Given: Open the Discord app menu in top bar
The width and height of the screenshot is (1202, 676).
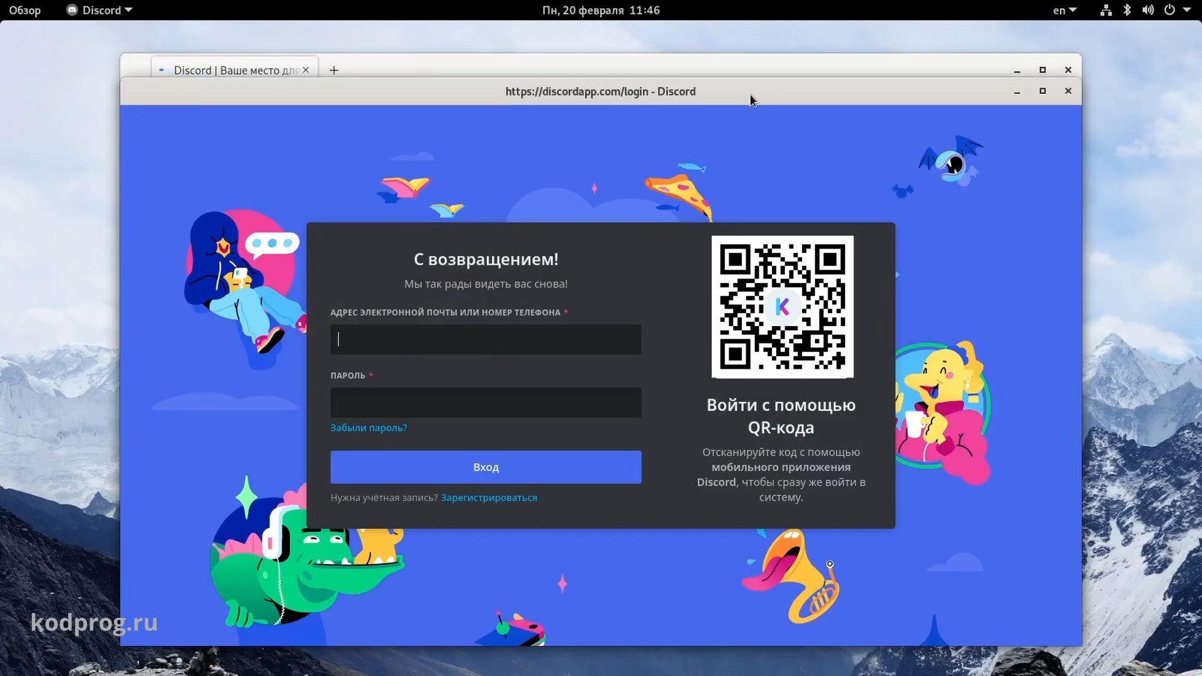Looking at the screenshot, I should [100, 10].
